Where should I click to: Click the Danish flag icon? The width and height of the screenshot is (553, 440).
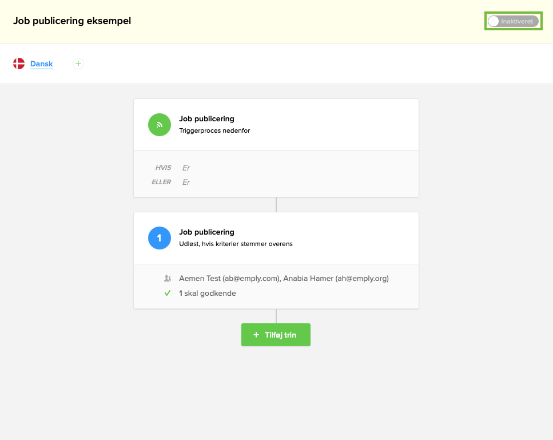point(19,64)
